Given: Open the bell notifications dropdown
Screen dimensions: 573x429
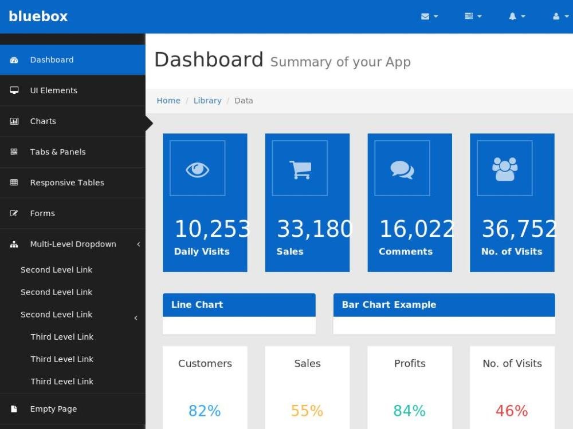Looking at the screenshot, I should pos(516,17).
